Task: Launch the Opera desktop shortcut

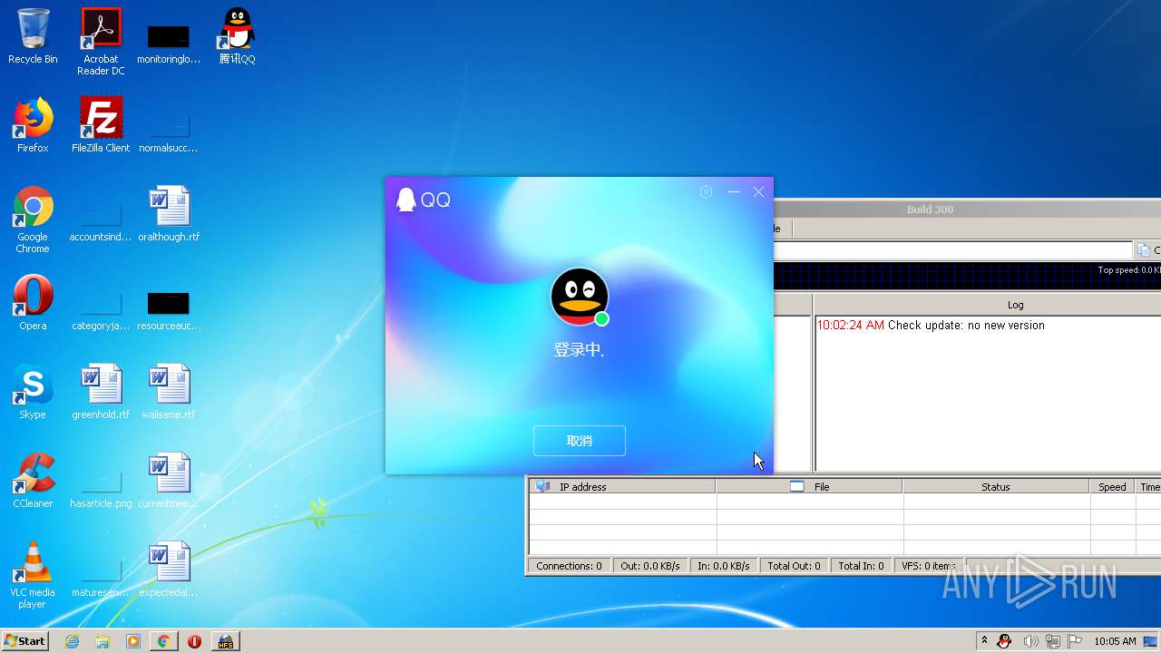Action: (33, 303)
